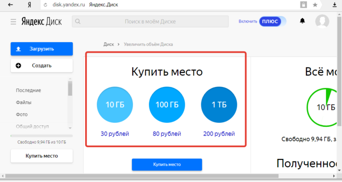Viewport: 342px width, 182px height.
Task: Enable the ПЛЮС toggle
Action: (273, 22)
